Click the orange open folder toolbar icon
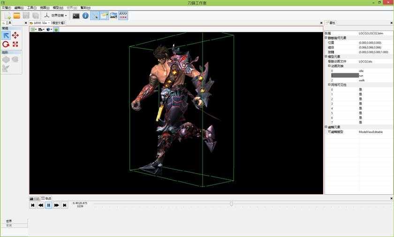Viewport: 394px width, 237px height. click(x=17, y=15)
